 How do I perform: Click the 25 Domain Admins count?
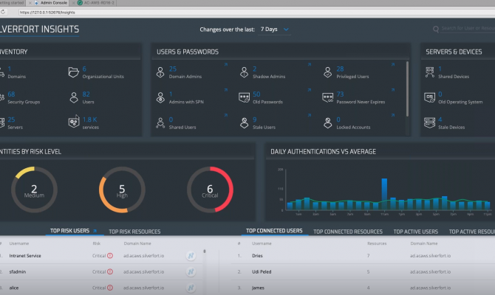[x=173, y=69]
